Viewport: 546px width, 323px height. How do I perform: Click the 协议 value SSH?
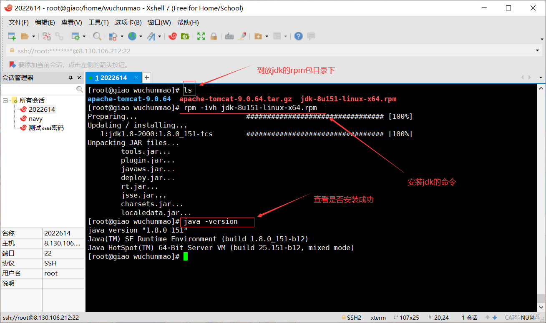tap(50, 263)
